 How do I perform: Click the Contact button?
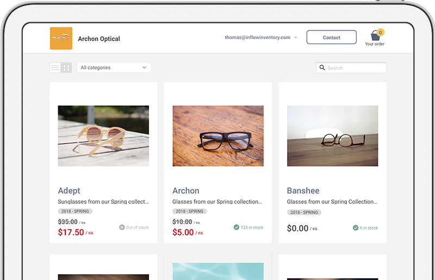coord(332,37)
